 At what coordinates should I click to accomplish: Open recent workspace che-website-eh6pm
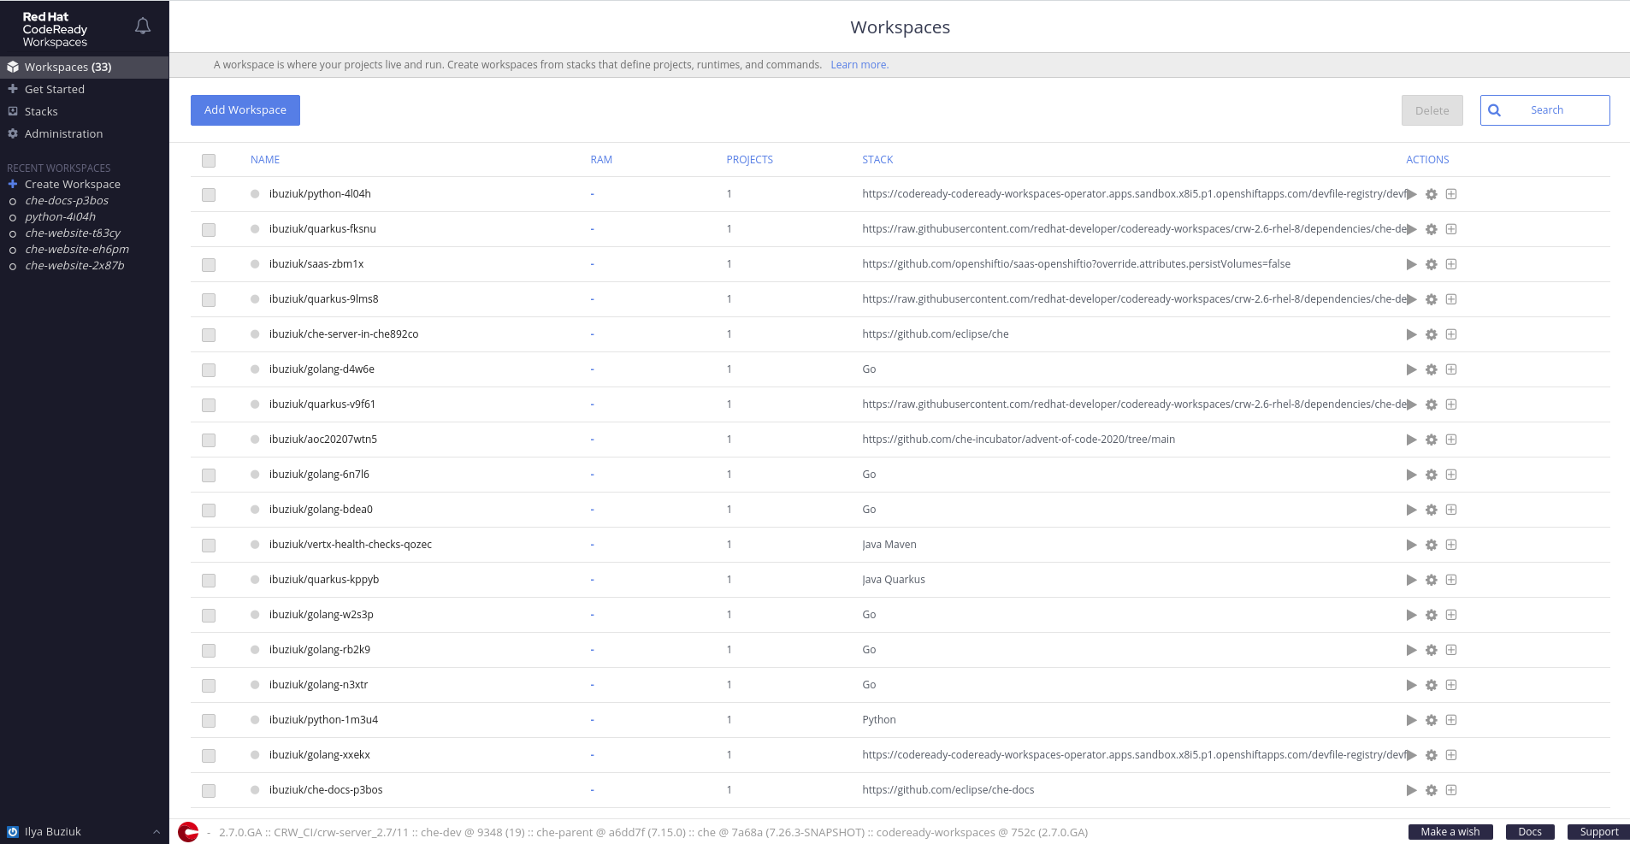pyautogui.click(x=77, y=249)
